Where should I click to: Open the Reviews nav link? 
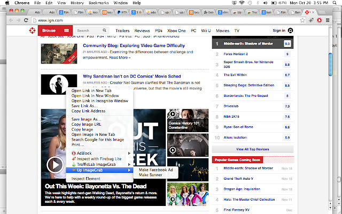tap(142, 30)
